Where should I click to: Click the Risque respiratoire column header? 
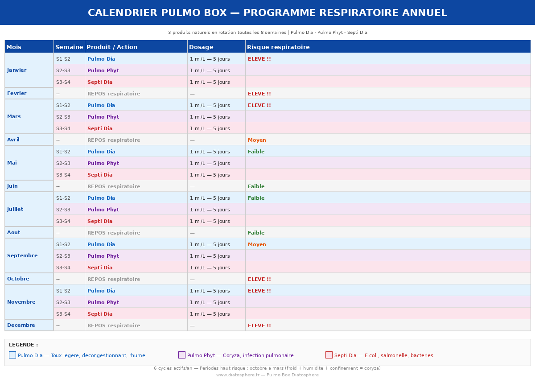pyautogui.click(x=388, y=47)
